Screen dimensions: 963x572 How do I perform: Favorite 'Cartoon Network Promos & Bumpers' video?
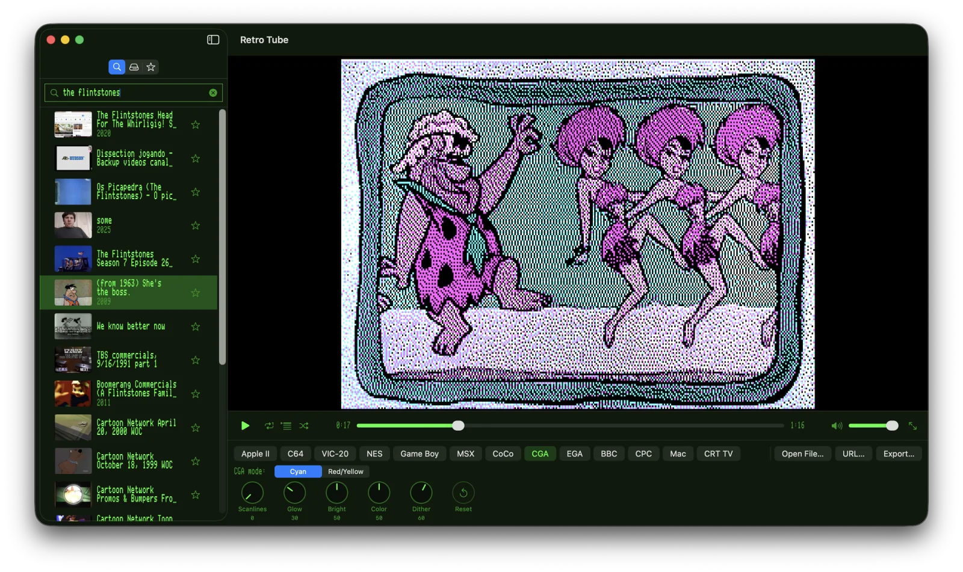tap(196, 494)
